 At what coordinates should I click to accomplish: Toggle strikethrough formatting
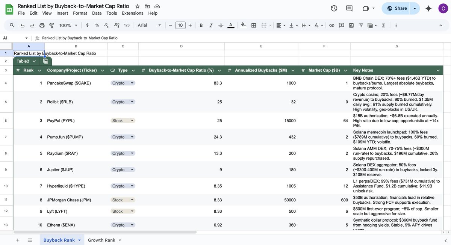[221, 25]
